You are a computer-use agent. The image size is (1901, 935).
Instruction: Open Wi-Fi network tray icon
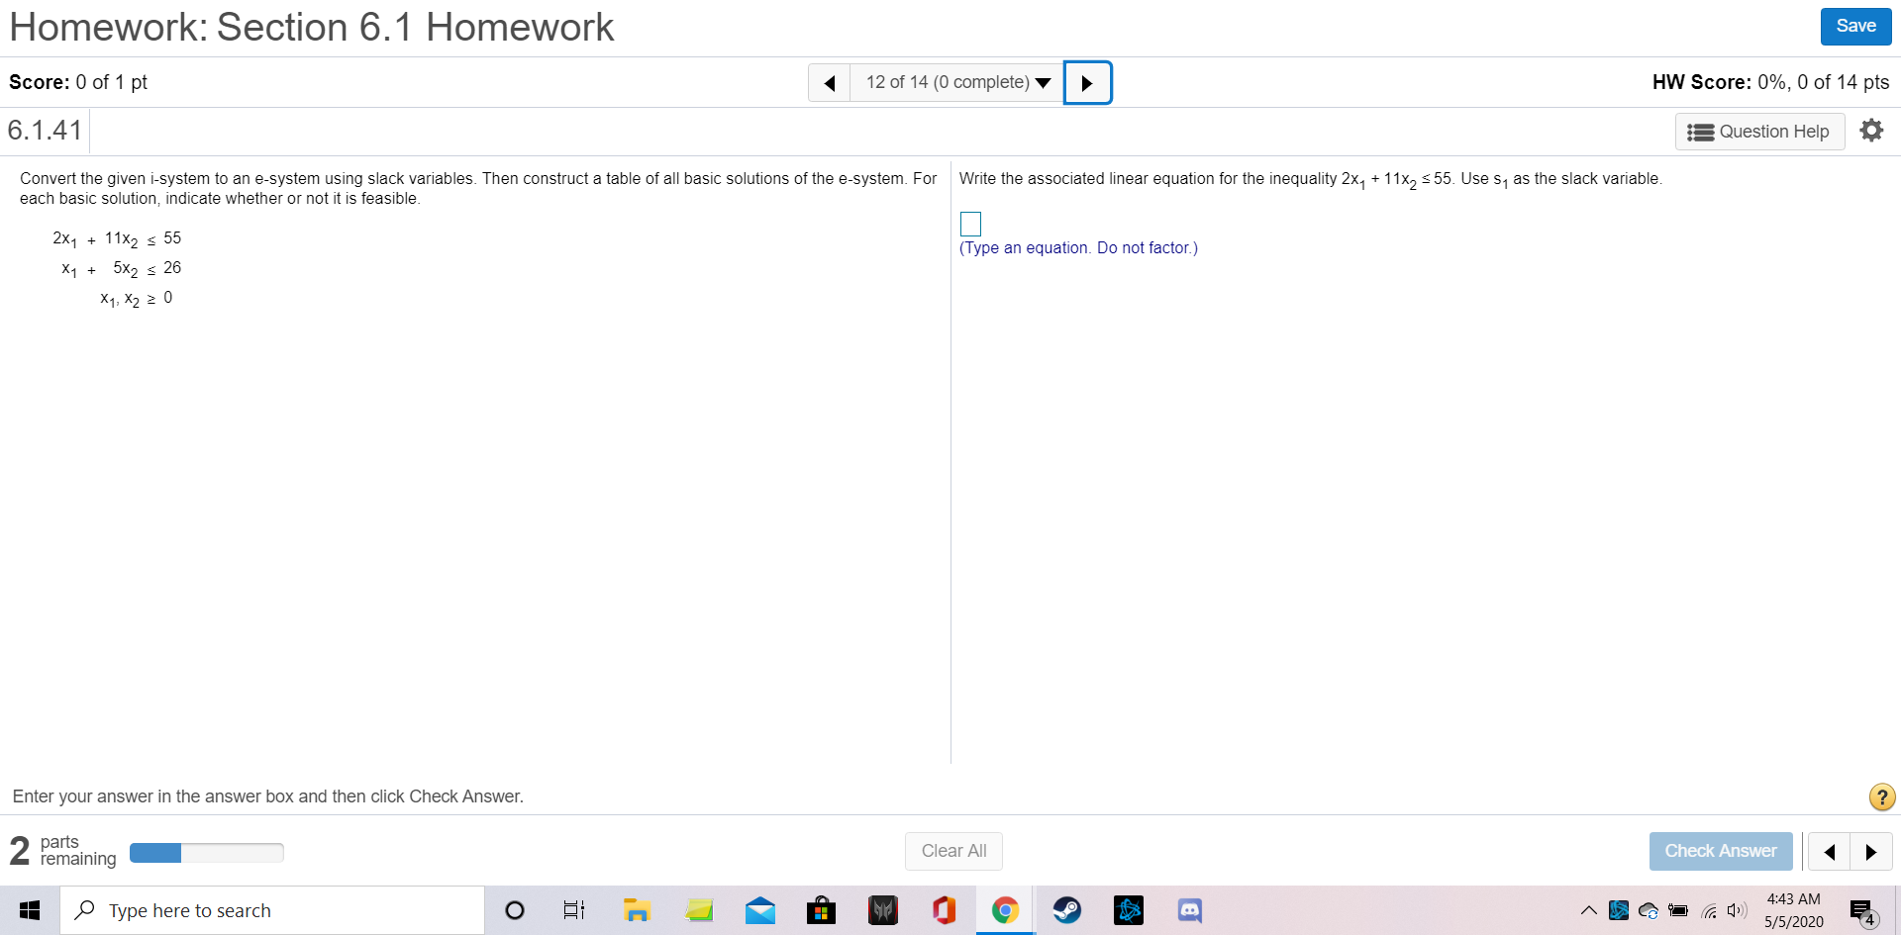(1709, 911)
